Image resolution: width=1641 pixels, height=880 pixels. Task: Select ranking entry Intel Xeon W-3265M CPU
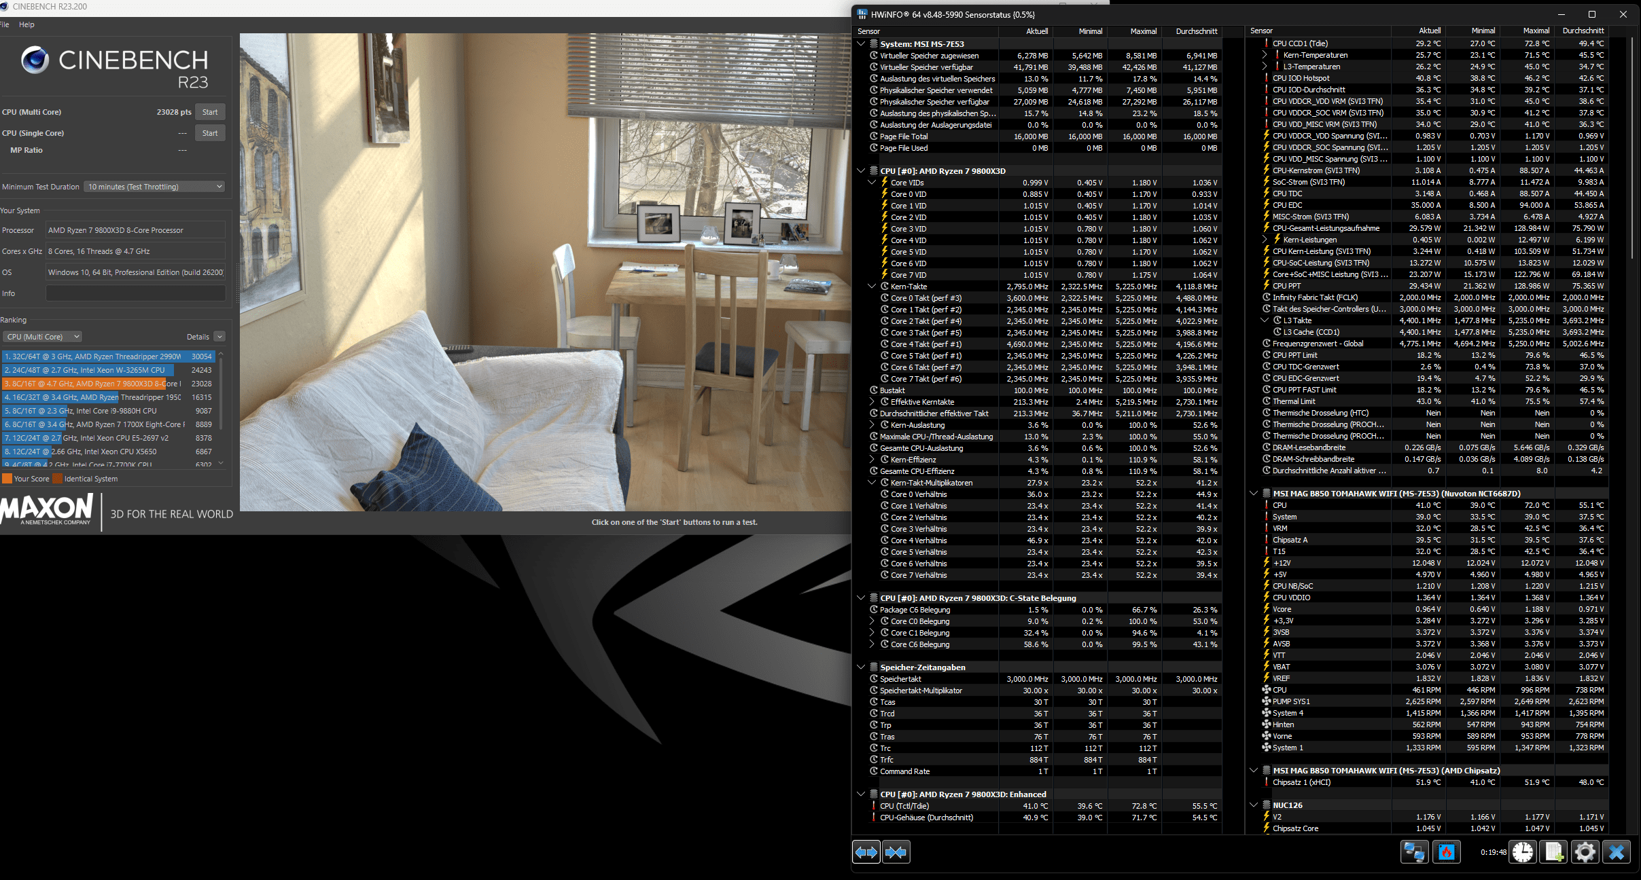click(109, 370)
